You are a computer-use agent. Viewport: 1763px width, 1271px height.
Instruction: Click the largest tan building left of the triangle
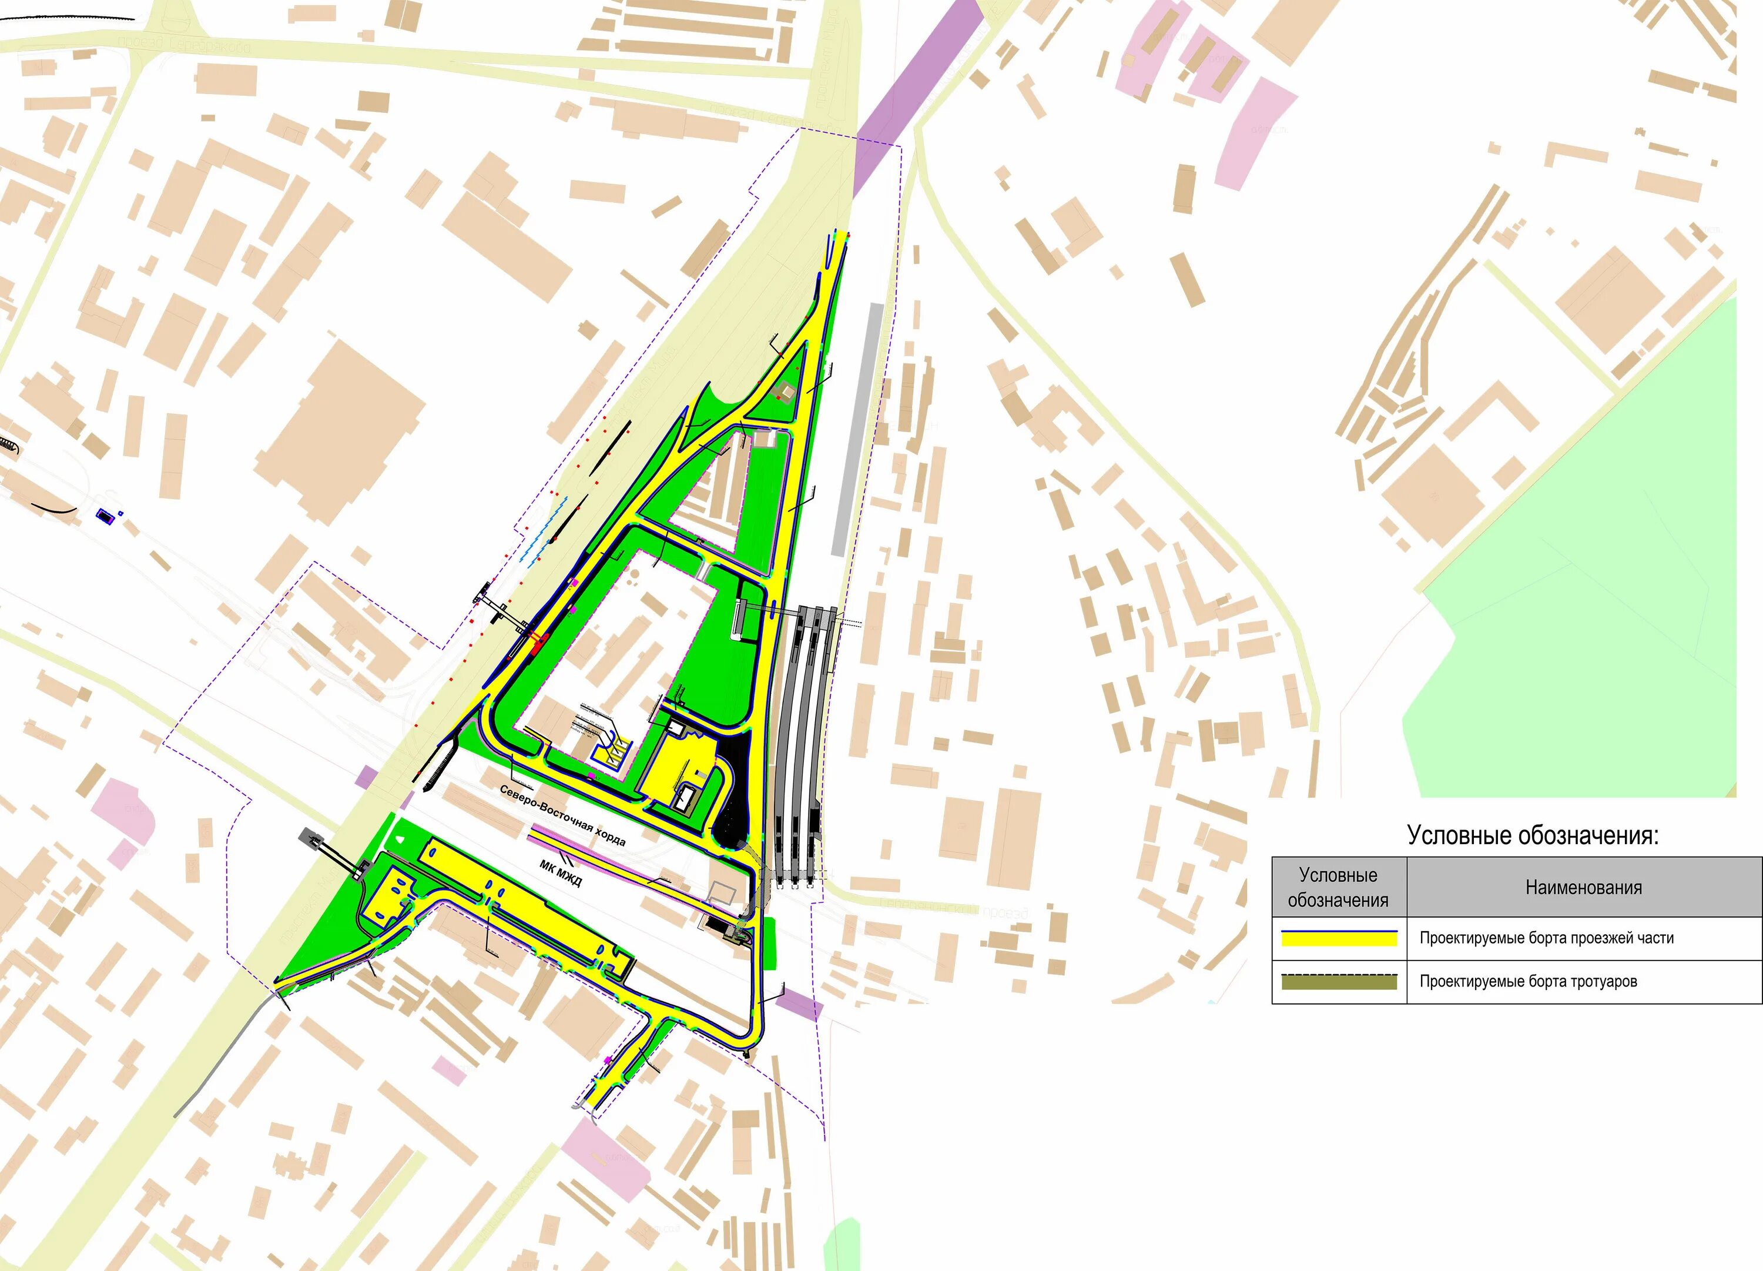click(340, 432)
